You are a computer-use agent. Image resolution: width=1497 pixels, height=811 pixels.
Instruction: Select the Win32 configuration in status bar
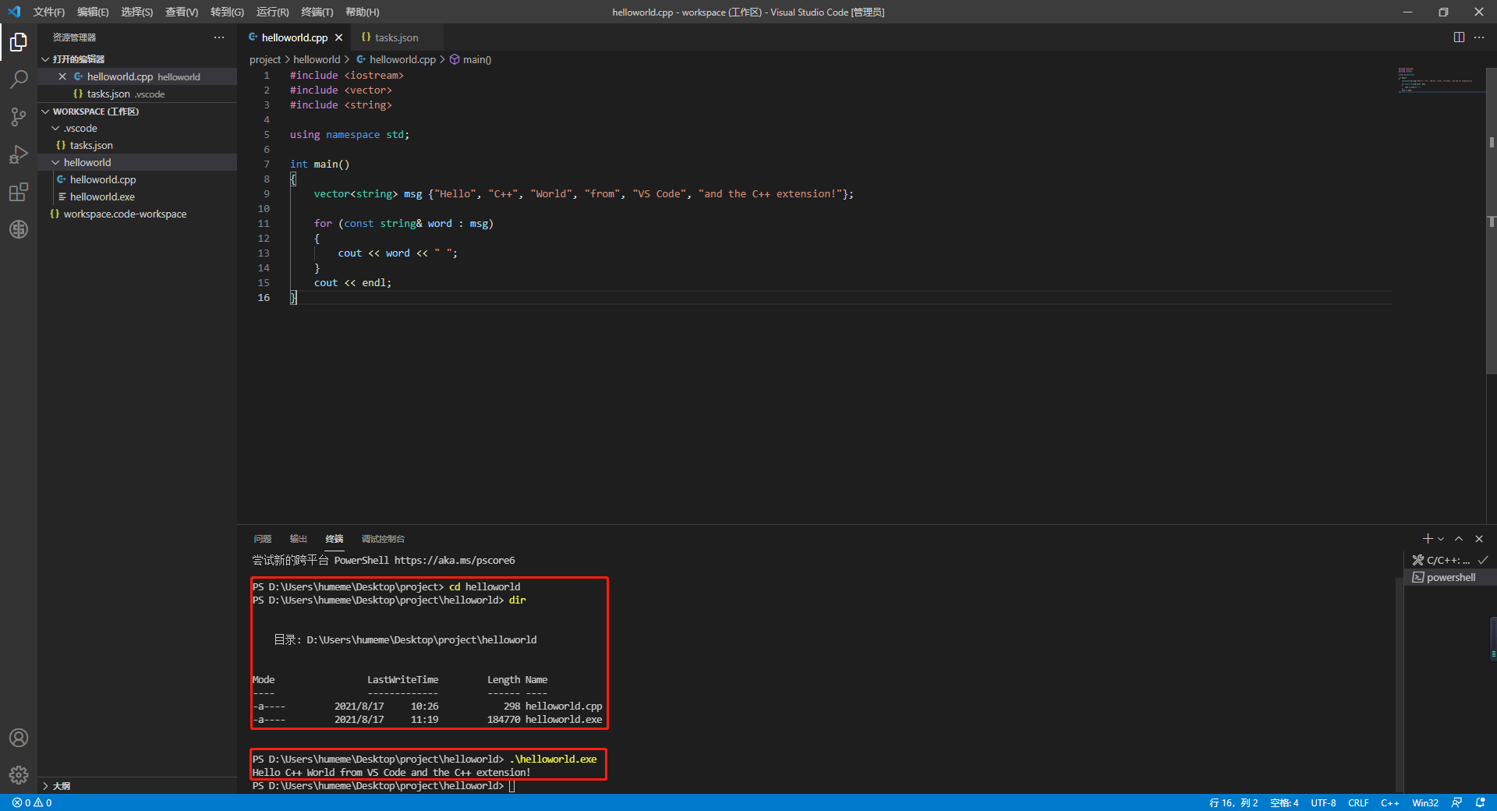point(1425,802)
